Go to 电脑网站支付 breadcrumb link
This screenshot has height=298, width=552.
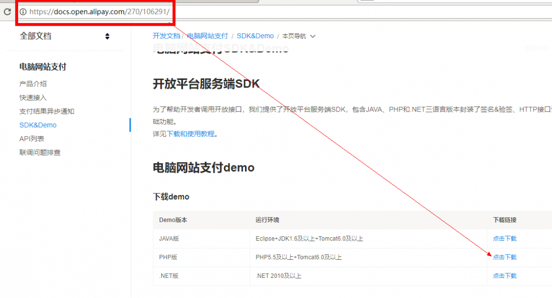[x=207, y=36]
